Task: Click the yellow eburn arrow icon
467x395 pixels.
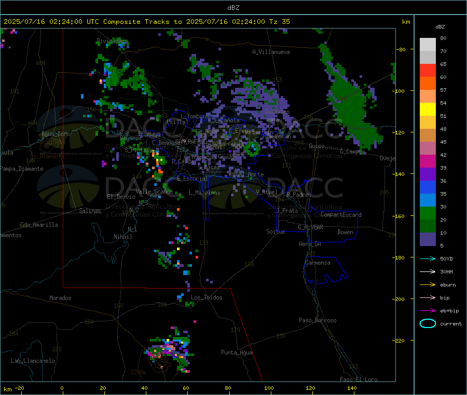Action: 428,285
